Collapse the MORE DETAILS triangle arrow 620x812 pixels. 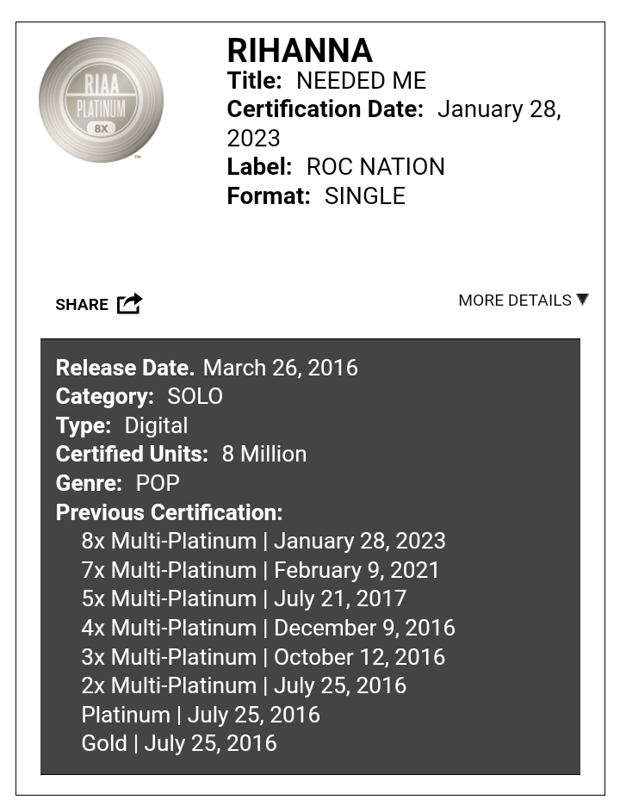point(582,300)
